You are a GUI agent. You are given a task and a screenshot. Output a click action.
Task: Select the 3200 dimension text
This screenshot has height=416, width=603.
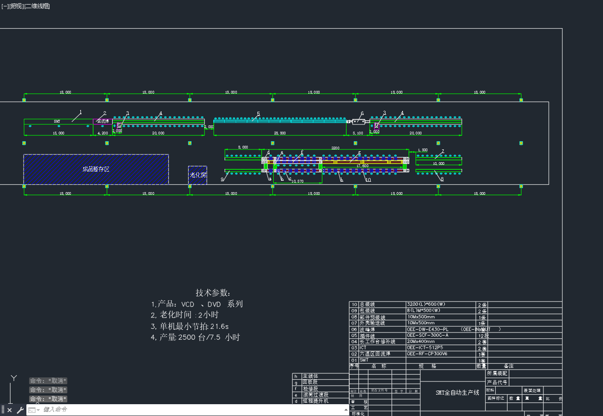(335, 148)
